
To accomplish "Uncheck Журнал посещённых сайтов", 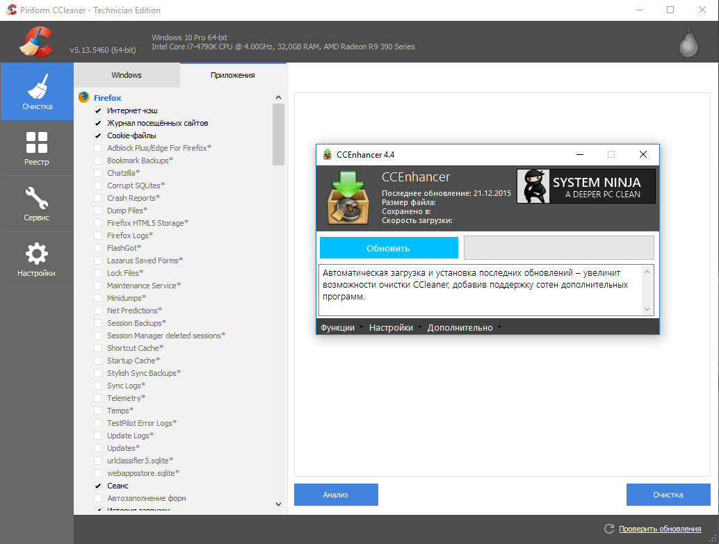I will pos(98,123).
